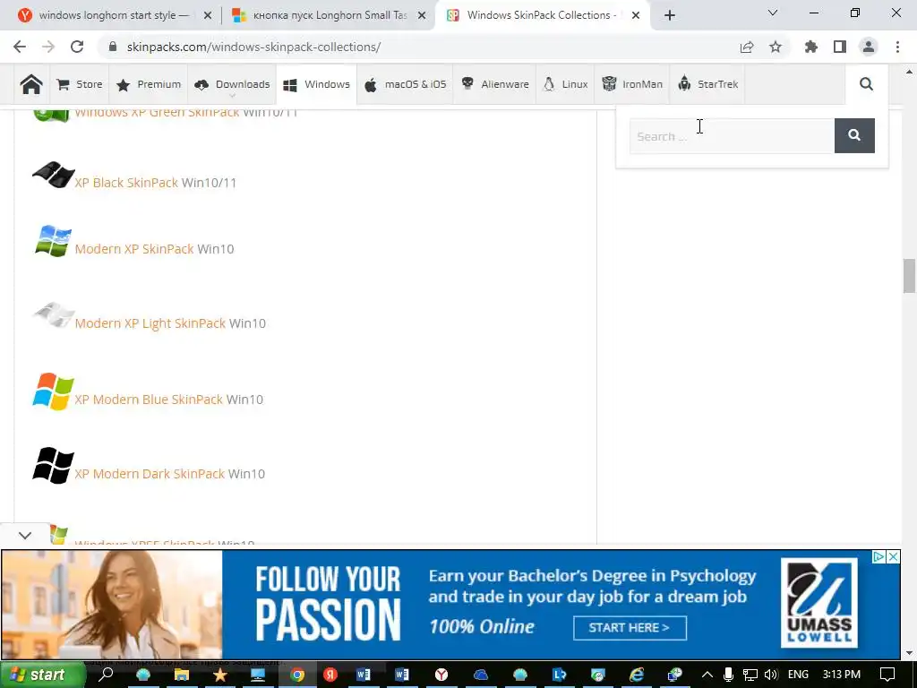The width and height of the screenshot is (917, 688).
Task: View site info via the lock icon
Action: tap(114, 47)
